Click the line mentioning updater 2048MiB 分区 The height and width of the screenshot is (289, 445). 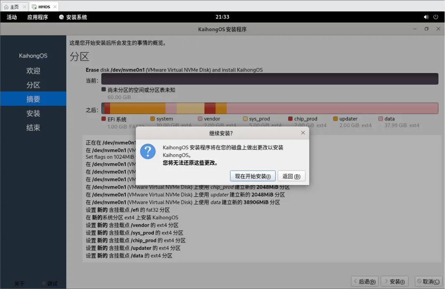(185, 194)
